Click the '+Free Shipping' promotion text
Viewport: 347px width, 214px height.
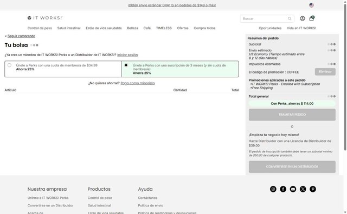261,88
